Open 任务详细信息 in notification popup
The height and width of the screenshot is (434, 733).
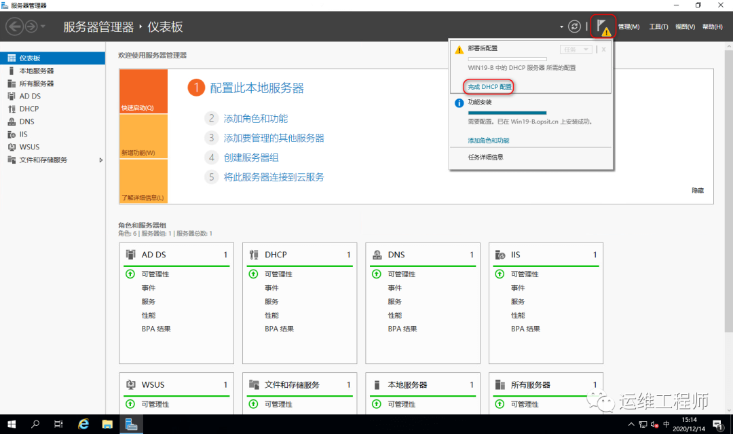pos(486,157)
